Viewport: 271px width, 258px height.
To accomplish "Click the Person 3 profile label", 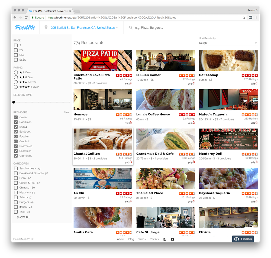I will (252, 10).
